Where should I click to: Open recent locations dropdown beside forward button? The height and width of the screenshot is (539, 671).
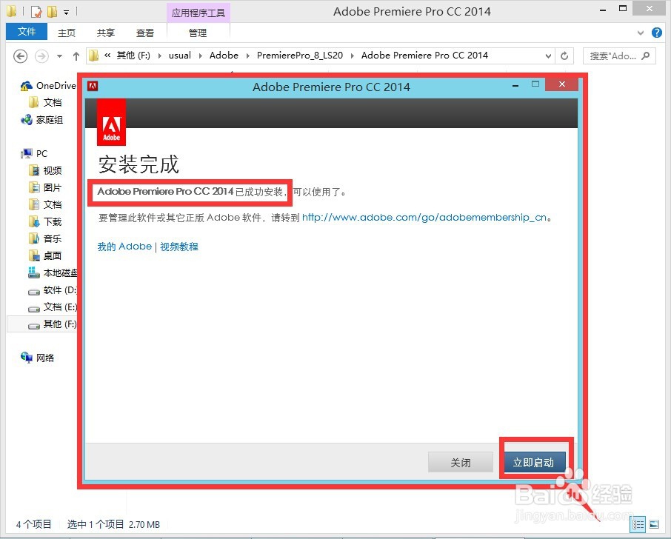(x=59, y=56)
